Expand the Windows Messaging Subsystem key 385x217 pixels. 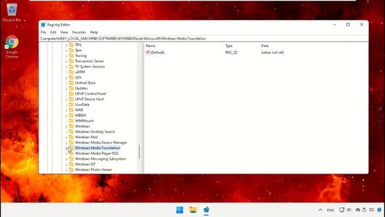66,159
